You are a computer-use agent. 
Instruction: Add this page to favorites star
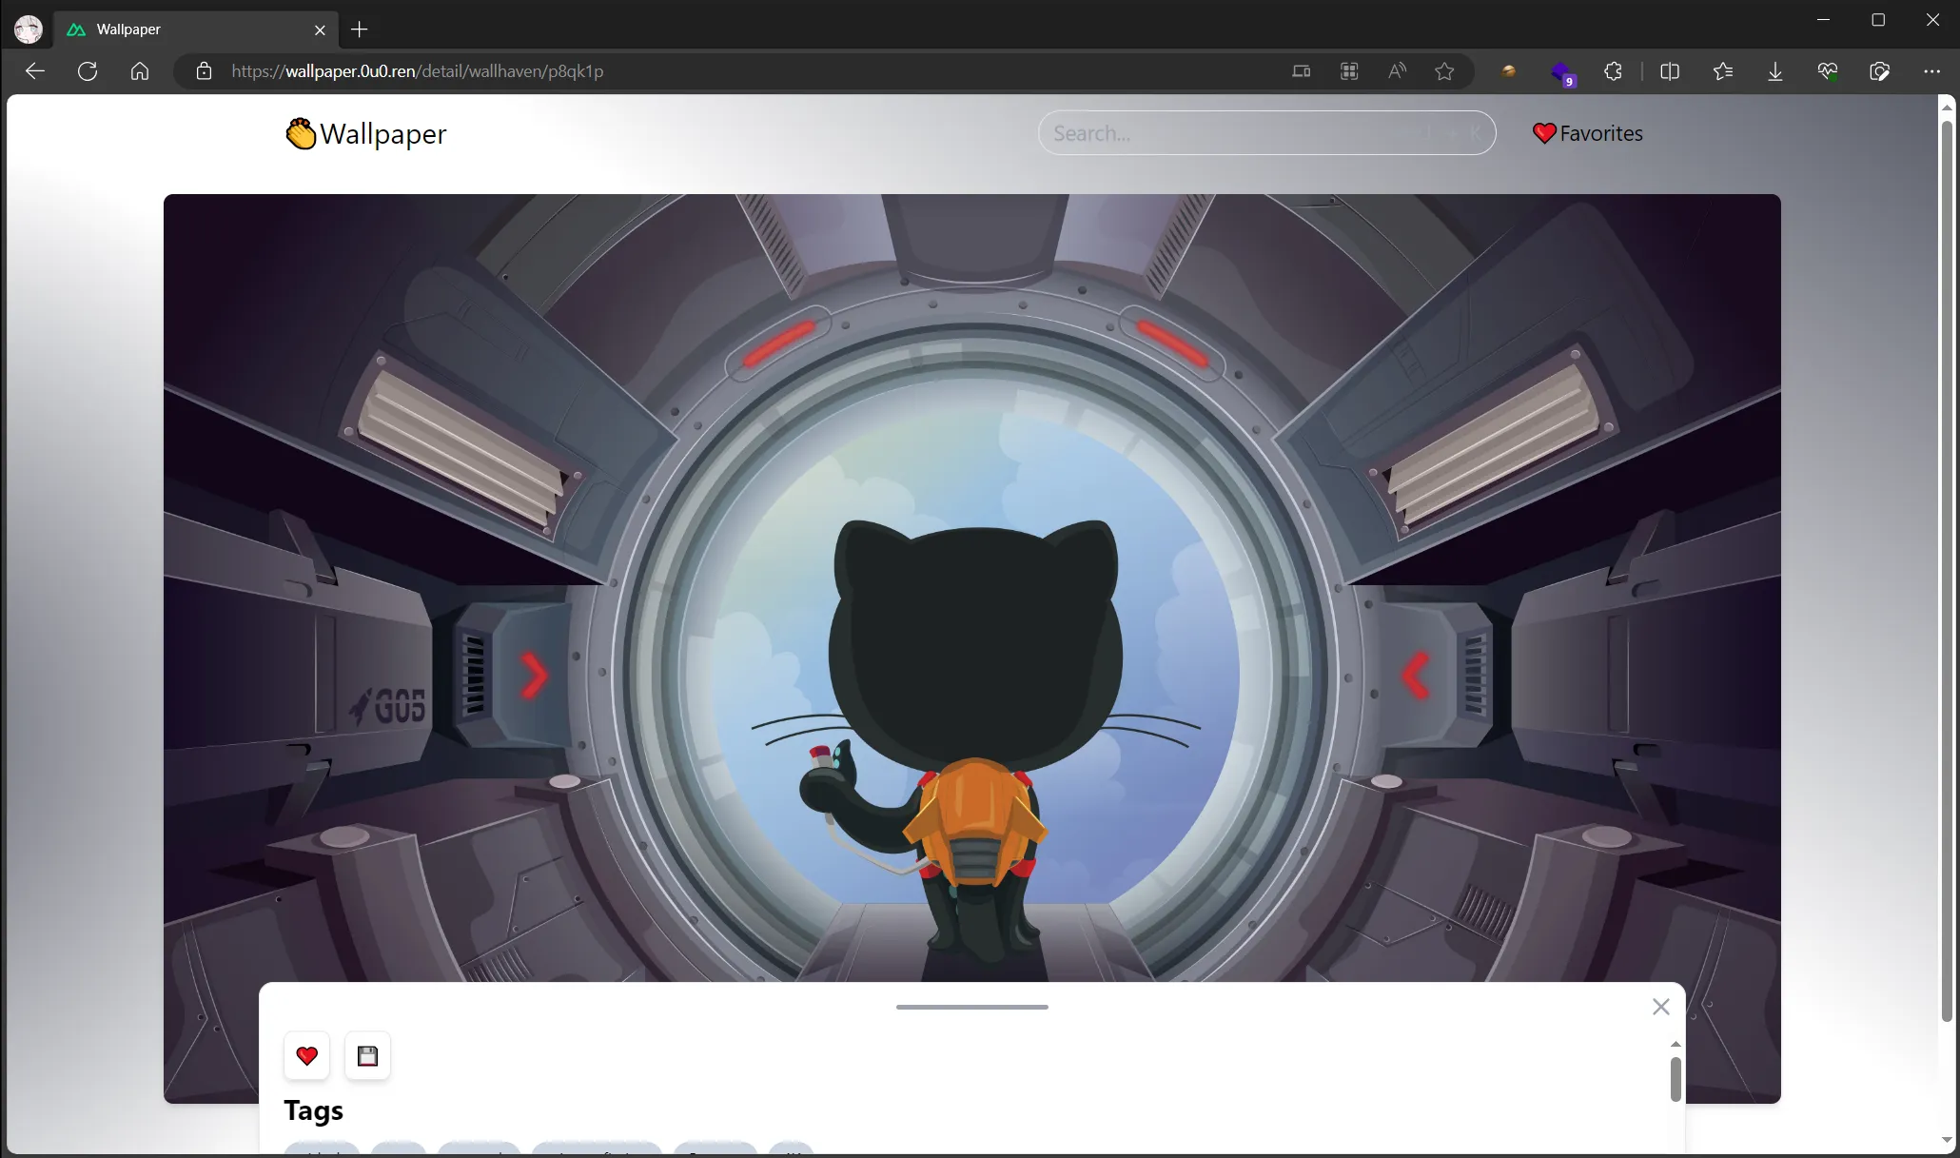coord(1444,71)
